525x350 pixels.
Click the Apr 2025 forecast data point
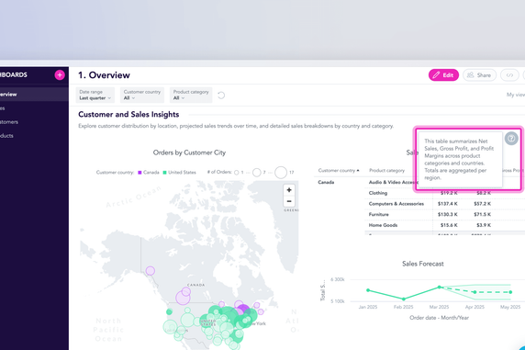475,292
